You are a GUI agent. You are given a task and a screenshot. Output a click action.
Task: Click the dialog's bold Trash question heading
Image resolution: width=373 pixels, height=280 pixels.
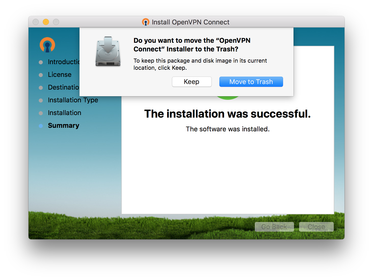[192, 45]
